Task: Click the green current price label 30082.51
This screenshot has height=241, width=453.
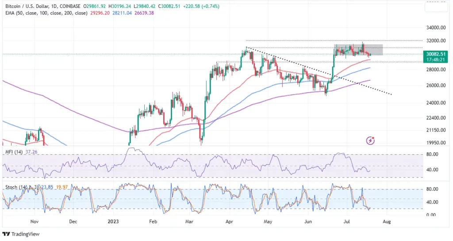Action: (434, 54)
